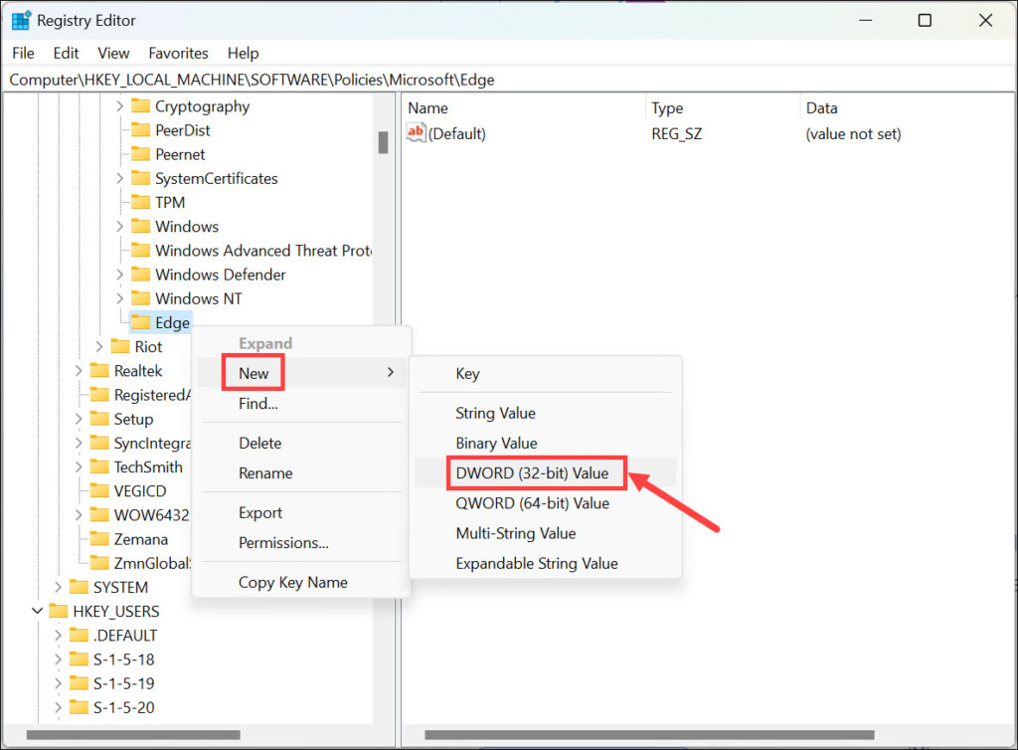This screenshot has width=1018, height=750.
Task: Click the TechSmith folder icon
Action: coord(99,467)
